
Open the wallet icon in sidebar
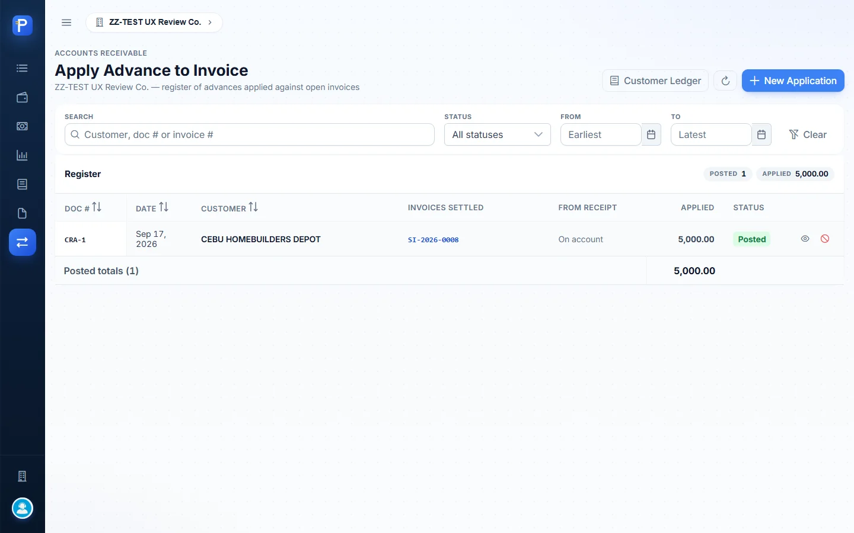point(23,97)
